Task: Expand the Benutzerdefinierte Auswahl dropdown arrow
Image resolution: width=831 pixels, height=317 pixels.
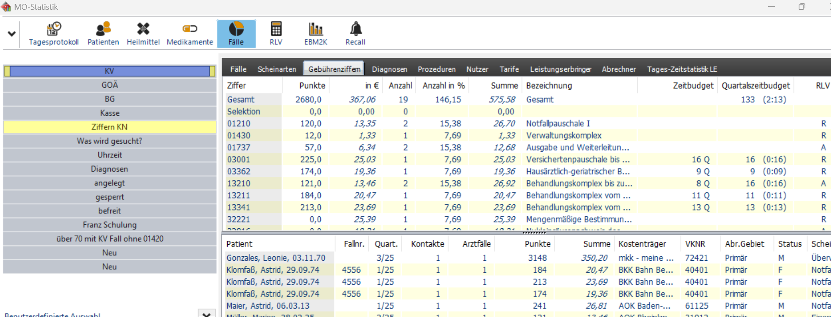Action: [x=206, y=314]
